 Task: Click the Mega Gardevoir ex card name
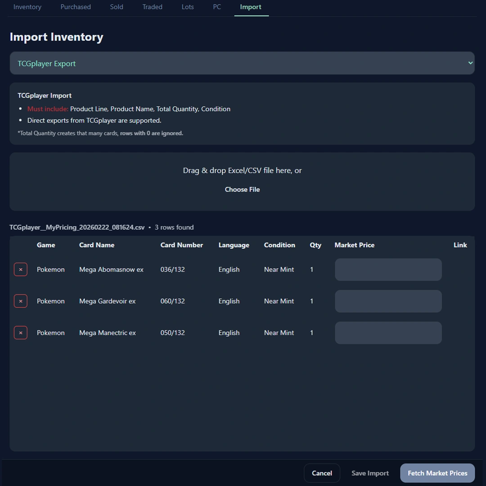[107, 301]
